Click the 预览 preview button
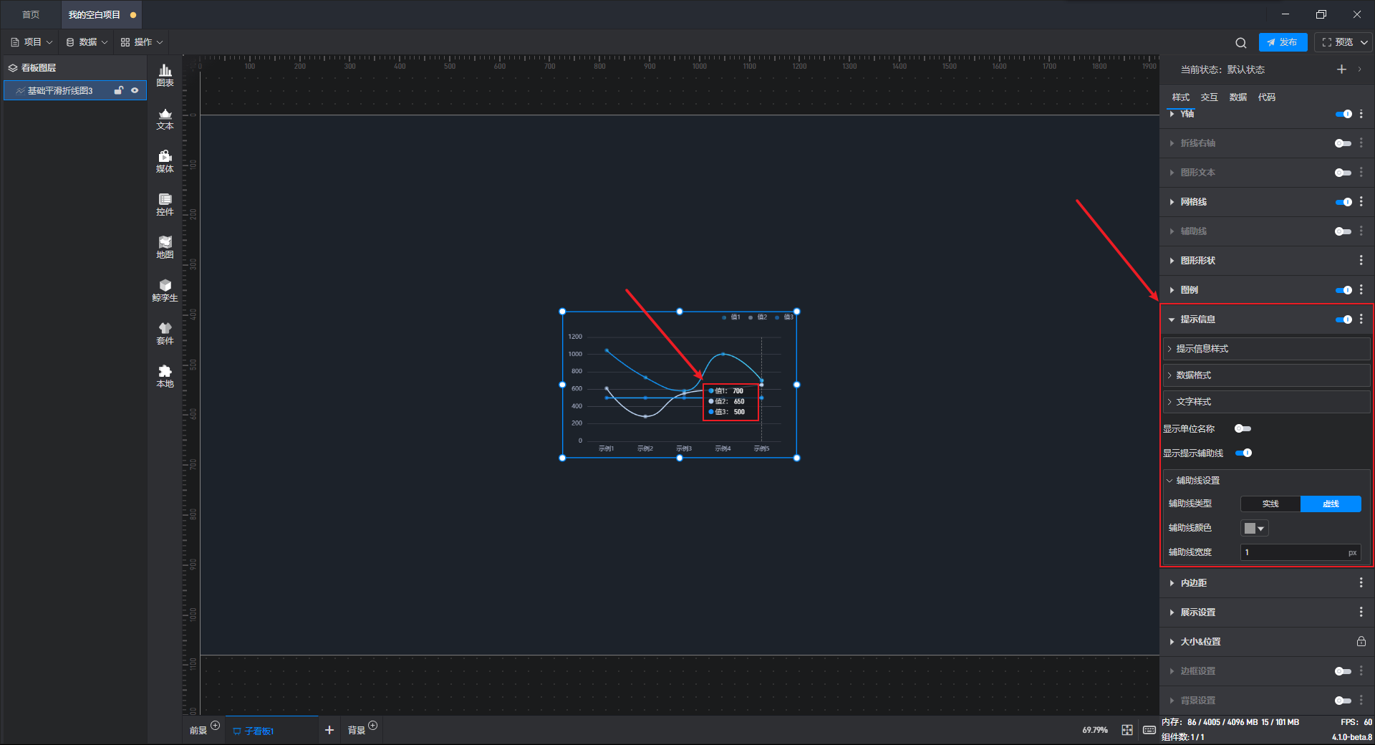Image resolution: width=1375 pixels, height=745 pixels. point(1337,42)
